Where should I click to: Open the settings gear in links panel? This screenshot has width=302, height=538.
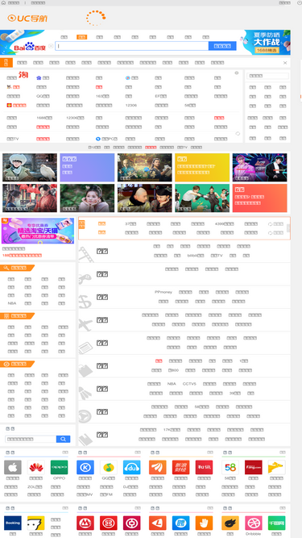click(x=237, y=73)
